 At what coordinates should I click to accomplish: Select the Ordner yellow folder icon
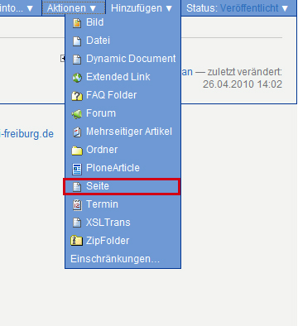coord(77,151)
